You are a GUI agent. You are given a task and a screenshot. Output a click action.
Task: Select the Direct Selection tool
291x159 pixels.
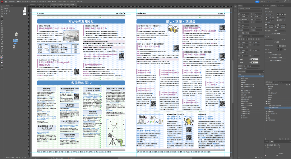[2, 9]
